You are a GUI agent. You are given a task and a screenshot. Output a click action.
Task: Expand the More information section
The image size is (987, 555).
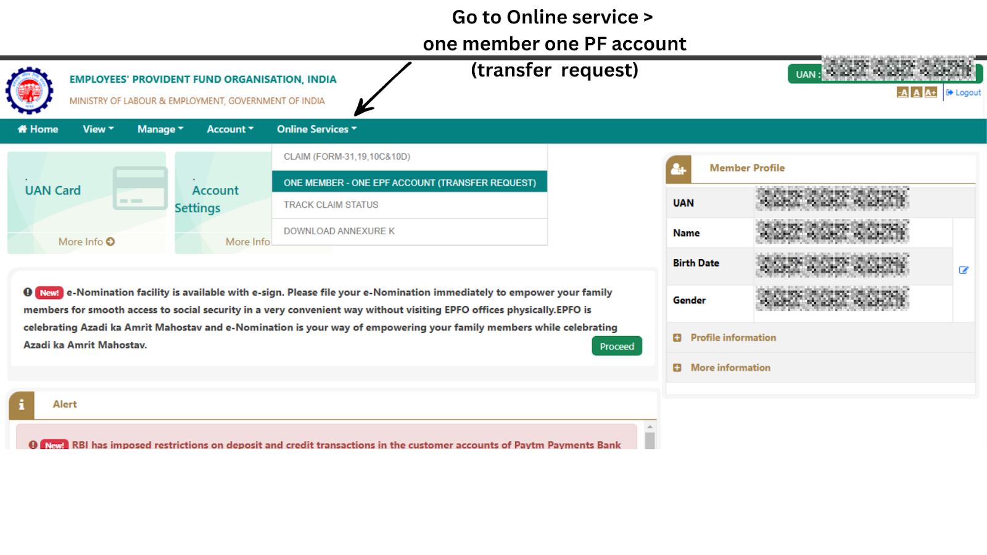730,367
